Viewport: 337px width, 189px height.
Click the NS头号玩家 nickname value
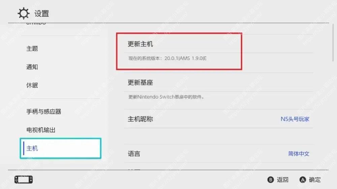tap(295, 119)
